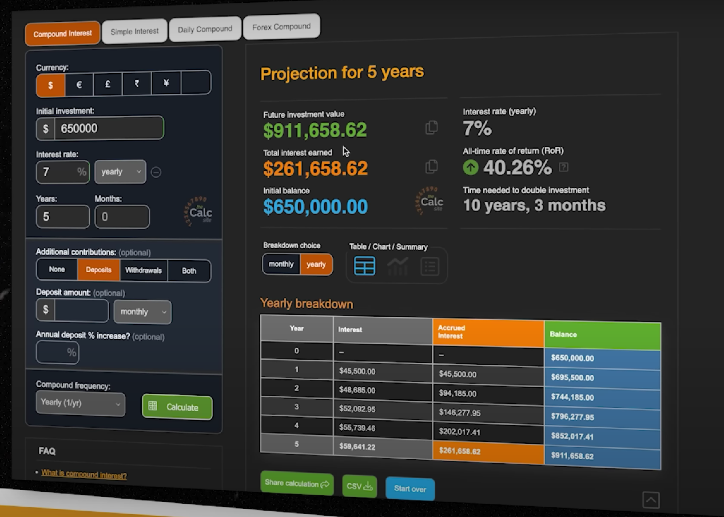Click the $52,092.95 interest cell

pos(383,408)
